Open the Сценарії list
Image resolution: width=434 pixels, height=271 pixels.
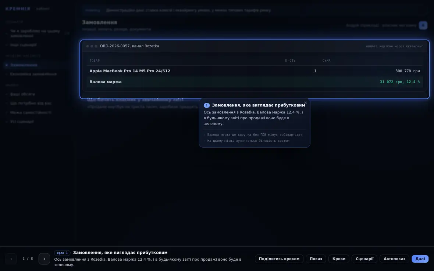click(x=364, y=259)
